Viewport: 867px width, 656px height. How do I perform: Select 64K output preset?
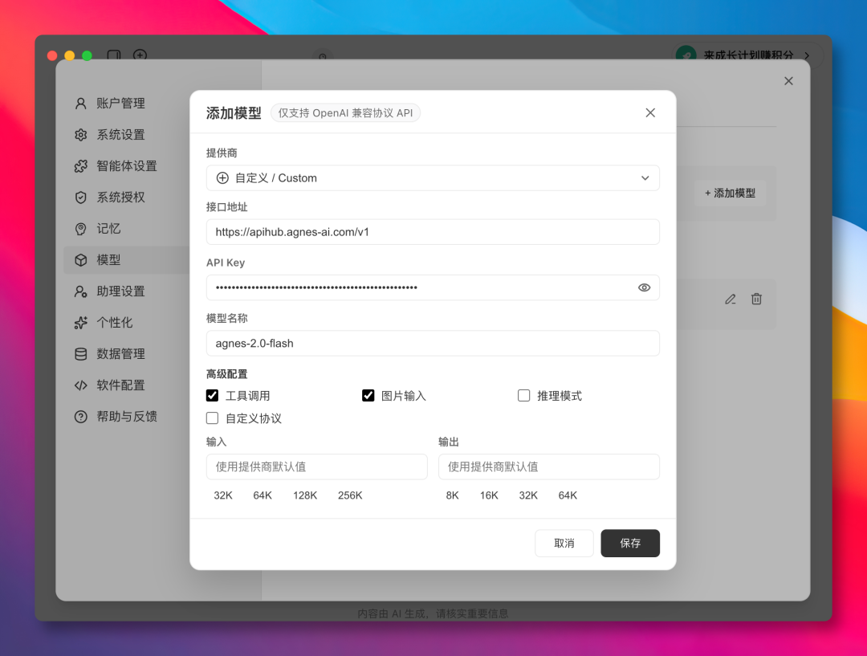coord(568,495)
